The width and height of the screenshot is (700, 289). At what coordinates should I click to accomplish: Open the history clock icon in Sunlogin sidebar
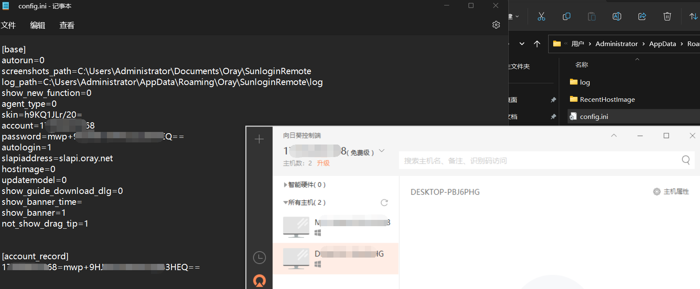260,258
